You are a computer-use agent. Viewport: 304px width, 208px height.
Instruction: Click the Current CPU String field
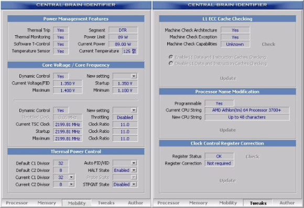[247, 110]
